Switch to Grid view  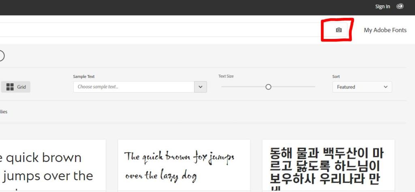(x=16, y=87)
